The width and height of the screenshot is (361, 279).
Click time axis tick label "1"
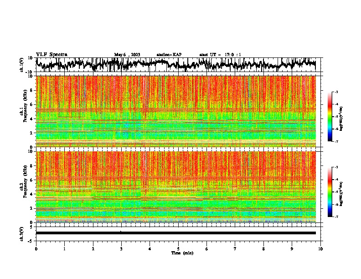(65, 249)
